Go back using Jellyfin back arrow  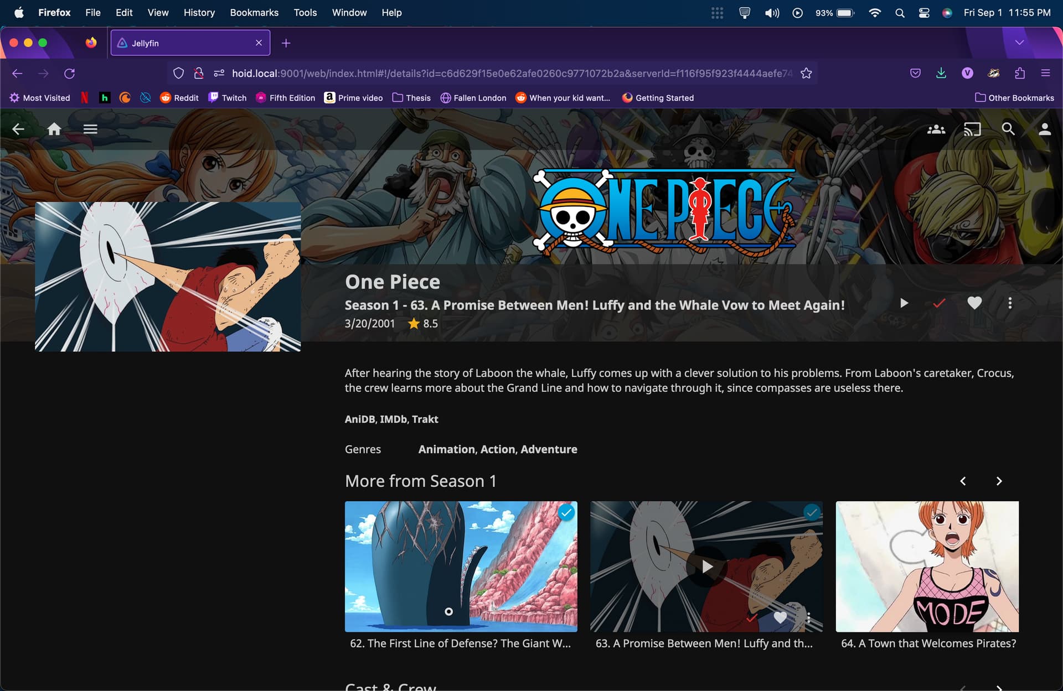point(18,129)
